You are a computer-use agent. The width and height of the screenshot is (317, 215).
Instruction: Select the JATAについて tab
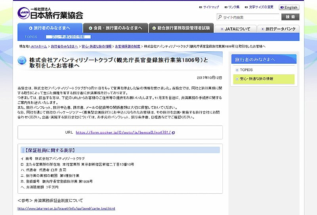click(235, 29)
